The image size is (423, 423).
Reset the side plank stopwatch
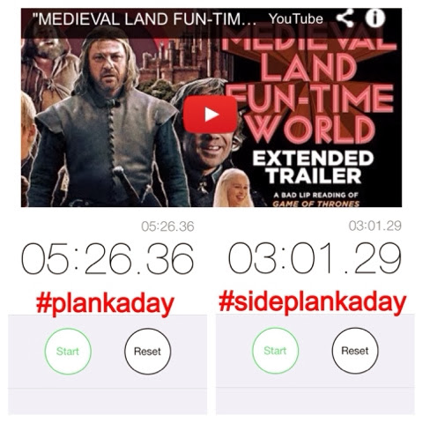point(355,351)
